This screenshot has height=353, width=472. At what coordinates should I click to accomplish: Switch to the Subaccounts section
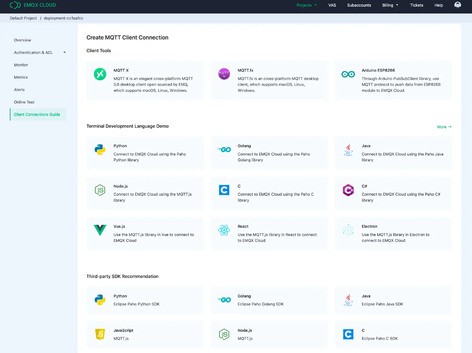(x=359, y=5)
